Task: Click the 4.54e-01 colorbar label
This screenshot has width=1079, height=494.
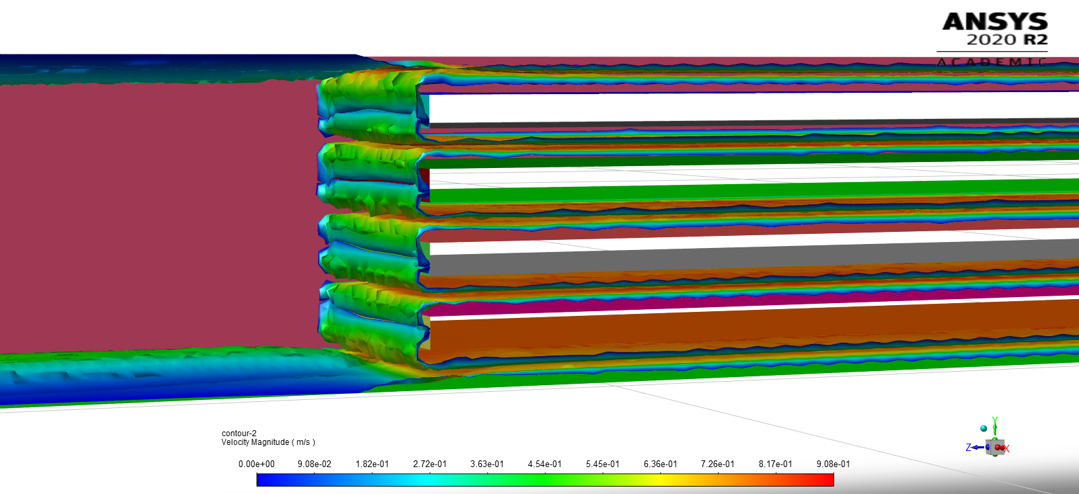Action: click(x=545, y=464)
